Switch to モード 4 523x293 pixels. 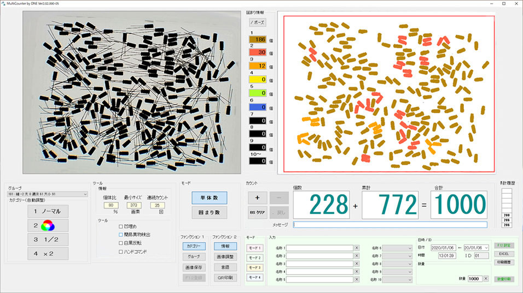(255, 277)
